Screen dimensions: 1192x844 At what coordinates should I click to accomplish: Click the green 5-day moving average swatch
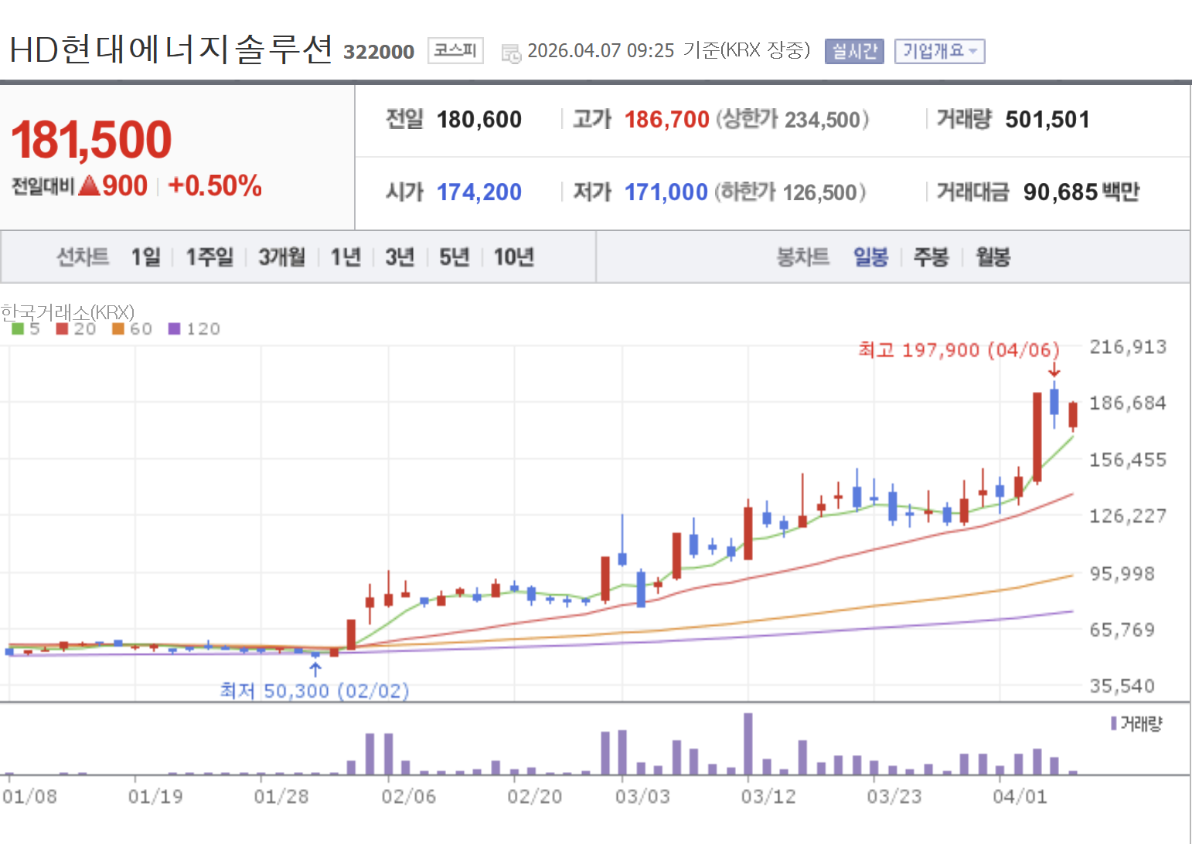[18, 329]
